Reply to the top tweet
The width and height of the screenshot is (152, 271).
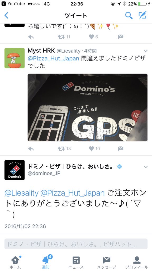pos(31,37)
